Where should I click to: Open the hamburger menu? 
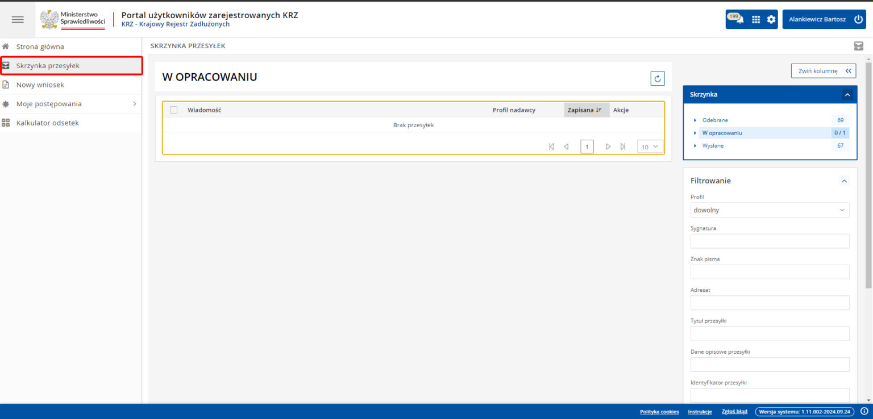coord(18,19)
